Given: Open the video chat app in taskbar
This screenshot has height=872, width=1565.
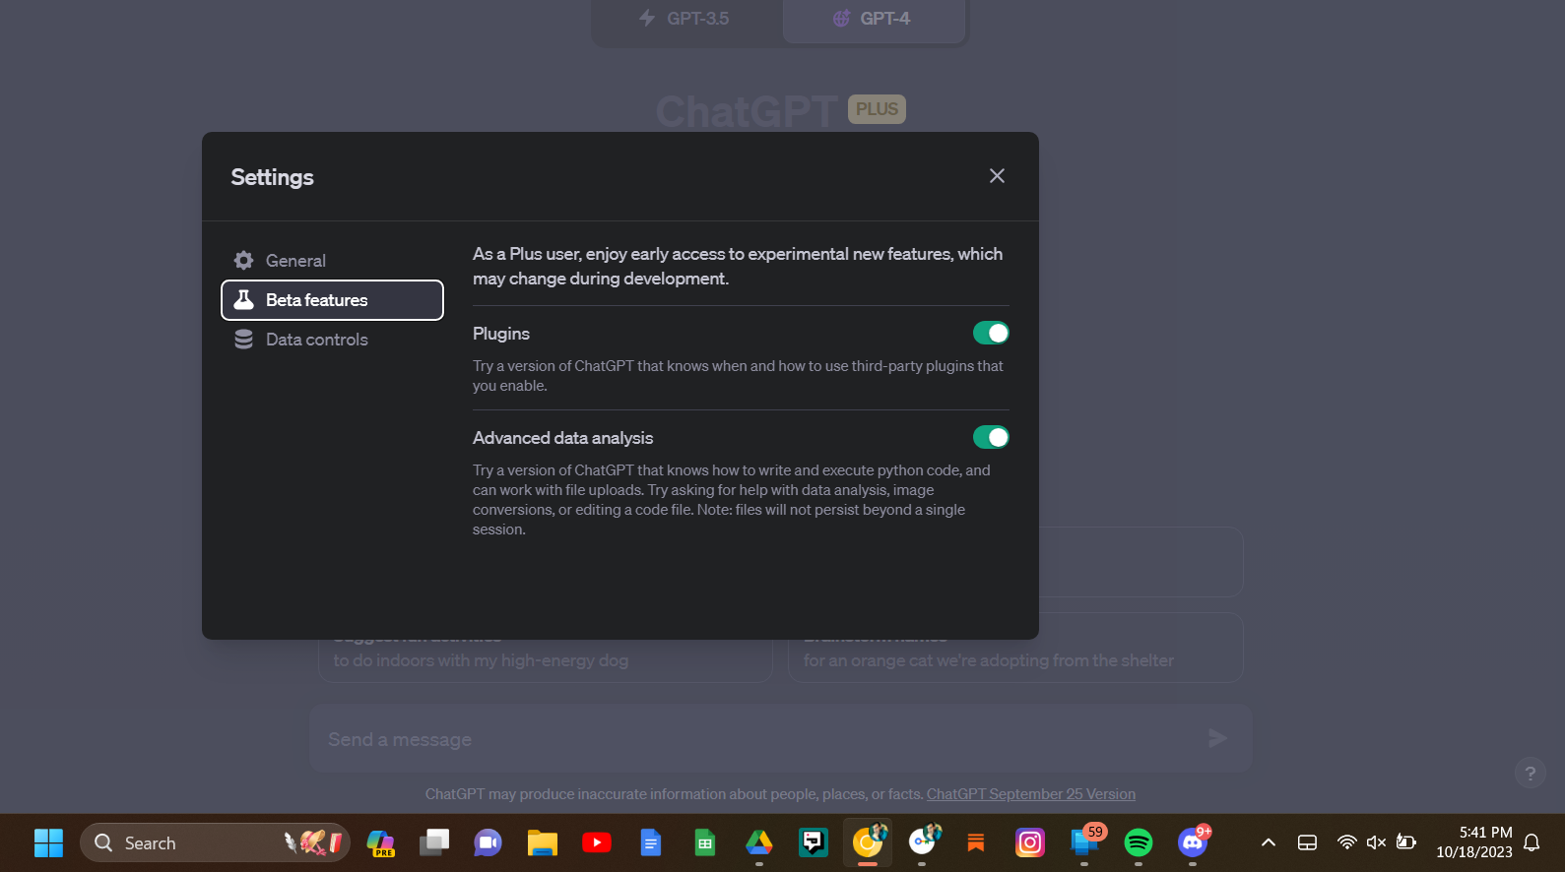Looking at the screenshot, I should coord(489,843).
